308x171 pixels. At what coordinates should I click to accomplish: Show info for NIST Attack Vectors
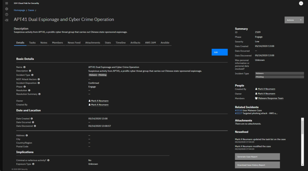pyautogui.click(x=39, y=79)
